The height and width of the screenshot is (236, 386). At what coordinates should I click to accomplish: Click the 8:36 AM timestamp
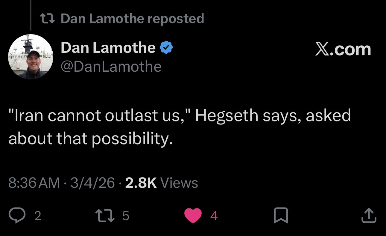34,183
